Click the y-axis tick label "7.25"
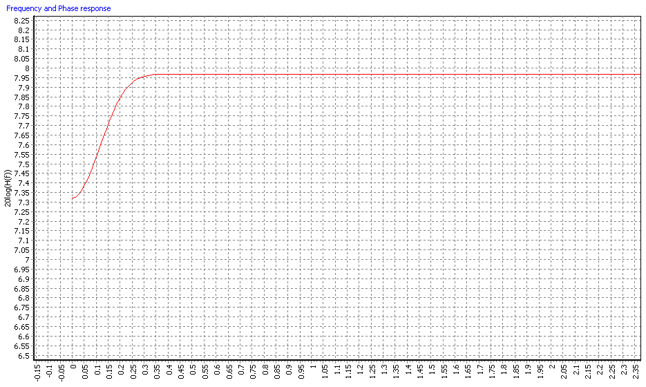 point(21,212)
